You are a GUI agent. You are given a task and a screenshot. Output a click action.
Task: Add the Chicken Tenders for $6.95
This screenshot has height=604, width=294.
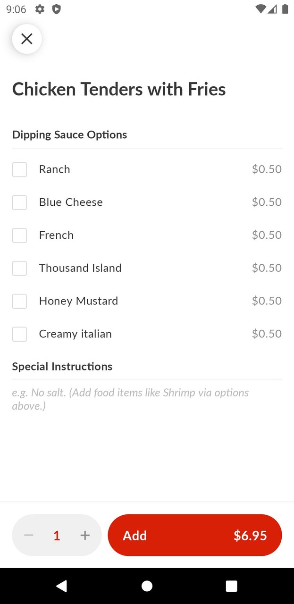[195, 535]
